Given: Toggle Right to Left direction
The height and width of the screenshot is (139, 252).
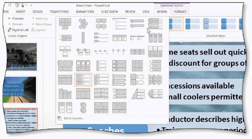Looking at the screenshot, I should tap(18, 30).
